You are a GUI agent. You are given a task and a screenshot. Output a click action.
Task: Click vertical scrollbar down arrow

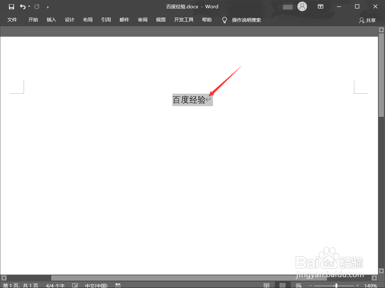(x=381, y=271)
